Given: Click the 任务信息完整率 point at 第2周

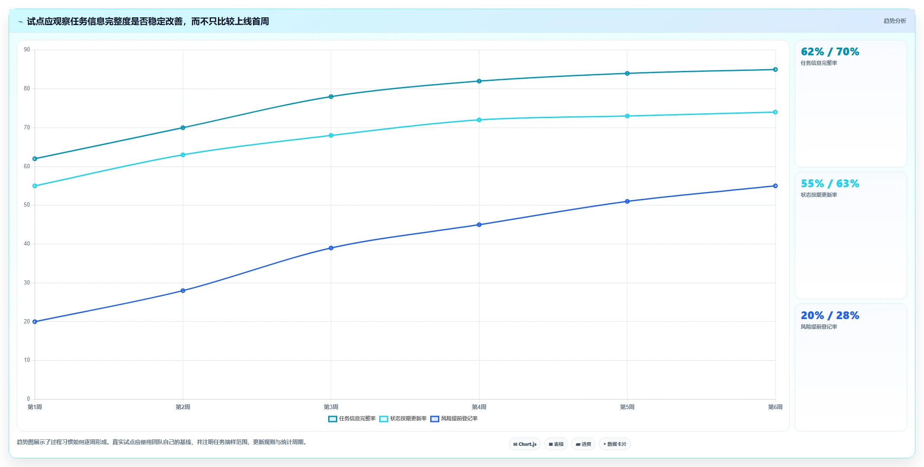Looking at the screenshot, I should [183, 128].
